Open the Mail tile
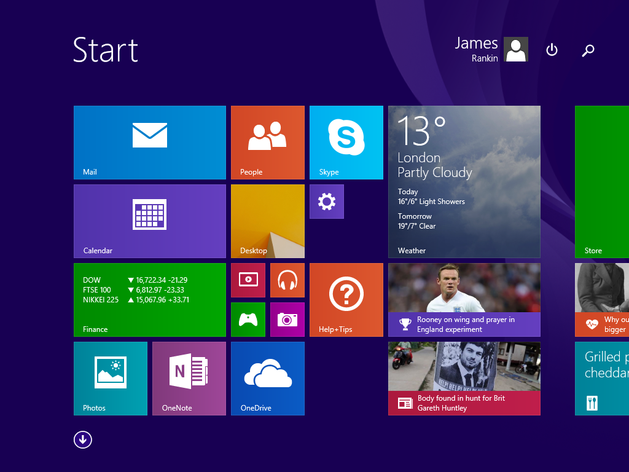 (150, 143)
